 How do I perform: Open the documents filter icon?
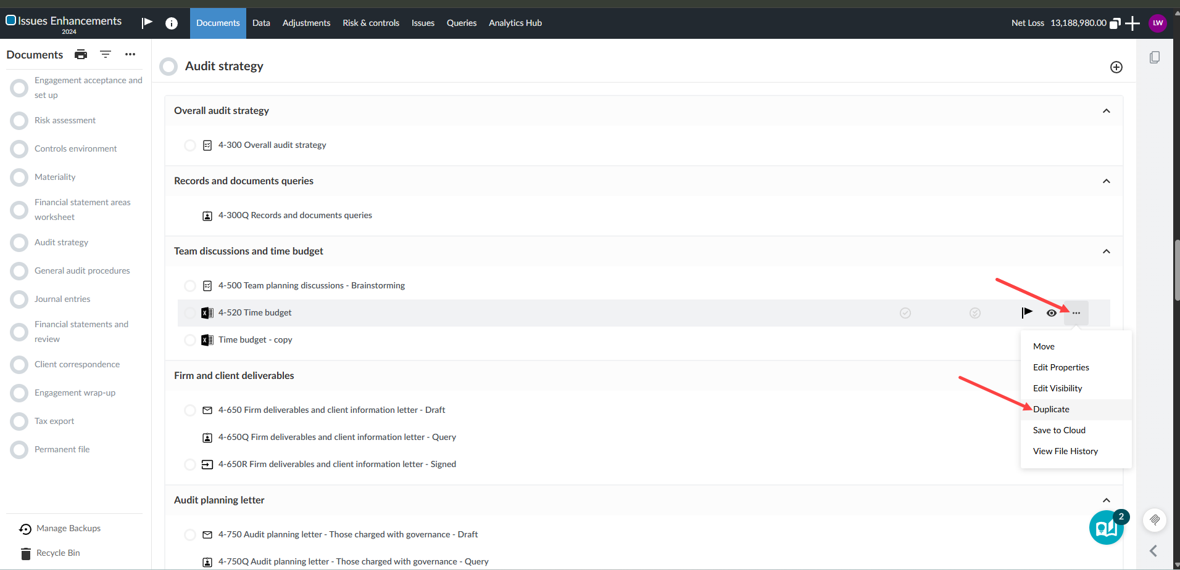tap(106, 54)
